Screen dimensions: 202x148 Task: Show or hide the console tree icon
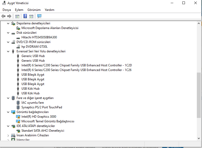17,16
